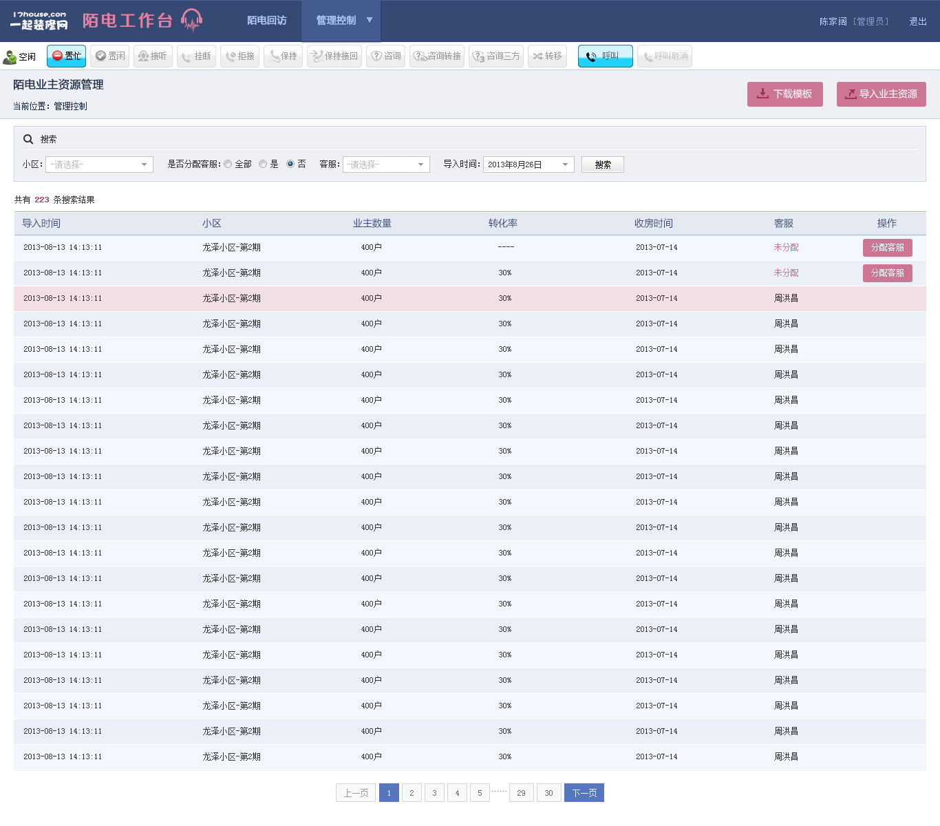Click the user name 陈家阔
This screenshot has height=826, width=940.
click(x=833, y=21)
